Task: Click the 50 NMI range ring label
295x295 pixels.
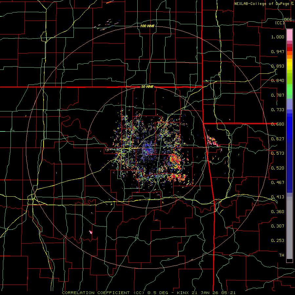Action: point(147,87)
